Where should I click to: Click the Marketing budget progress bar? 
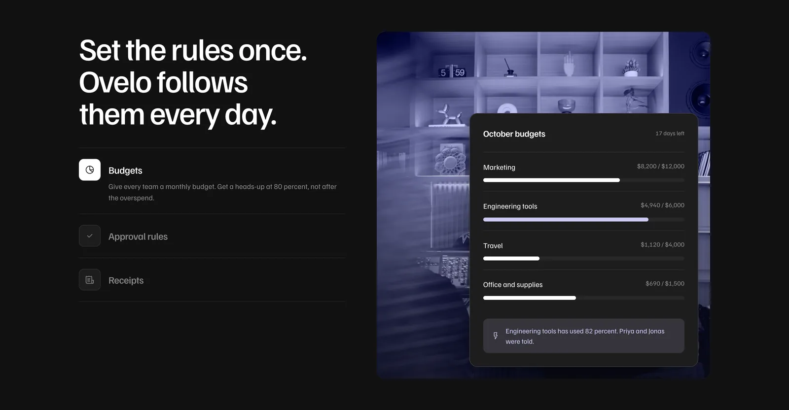click(x=584, y=180)
